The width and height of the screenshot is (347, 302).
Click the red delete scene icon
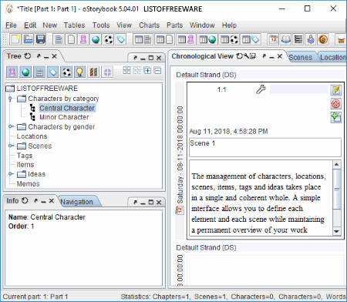[x=336, y=104]
